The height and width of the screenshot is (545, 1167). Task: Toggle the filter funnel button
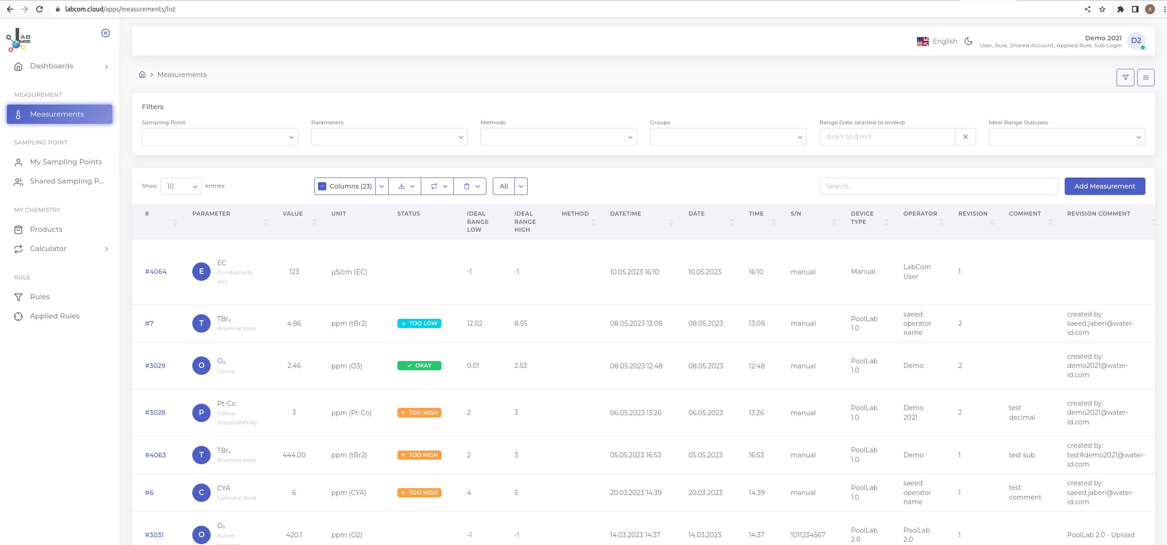pos(1125,78)
